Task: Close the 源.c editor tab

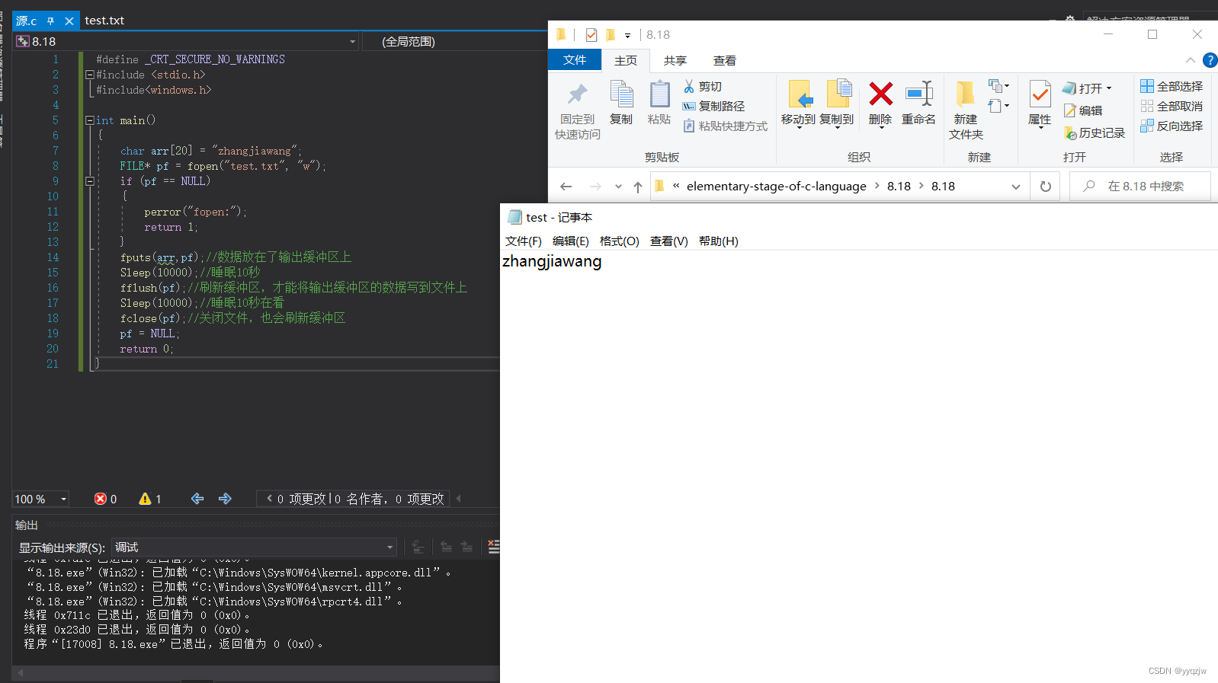Action: pos(69,21)
